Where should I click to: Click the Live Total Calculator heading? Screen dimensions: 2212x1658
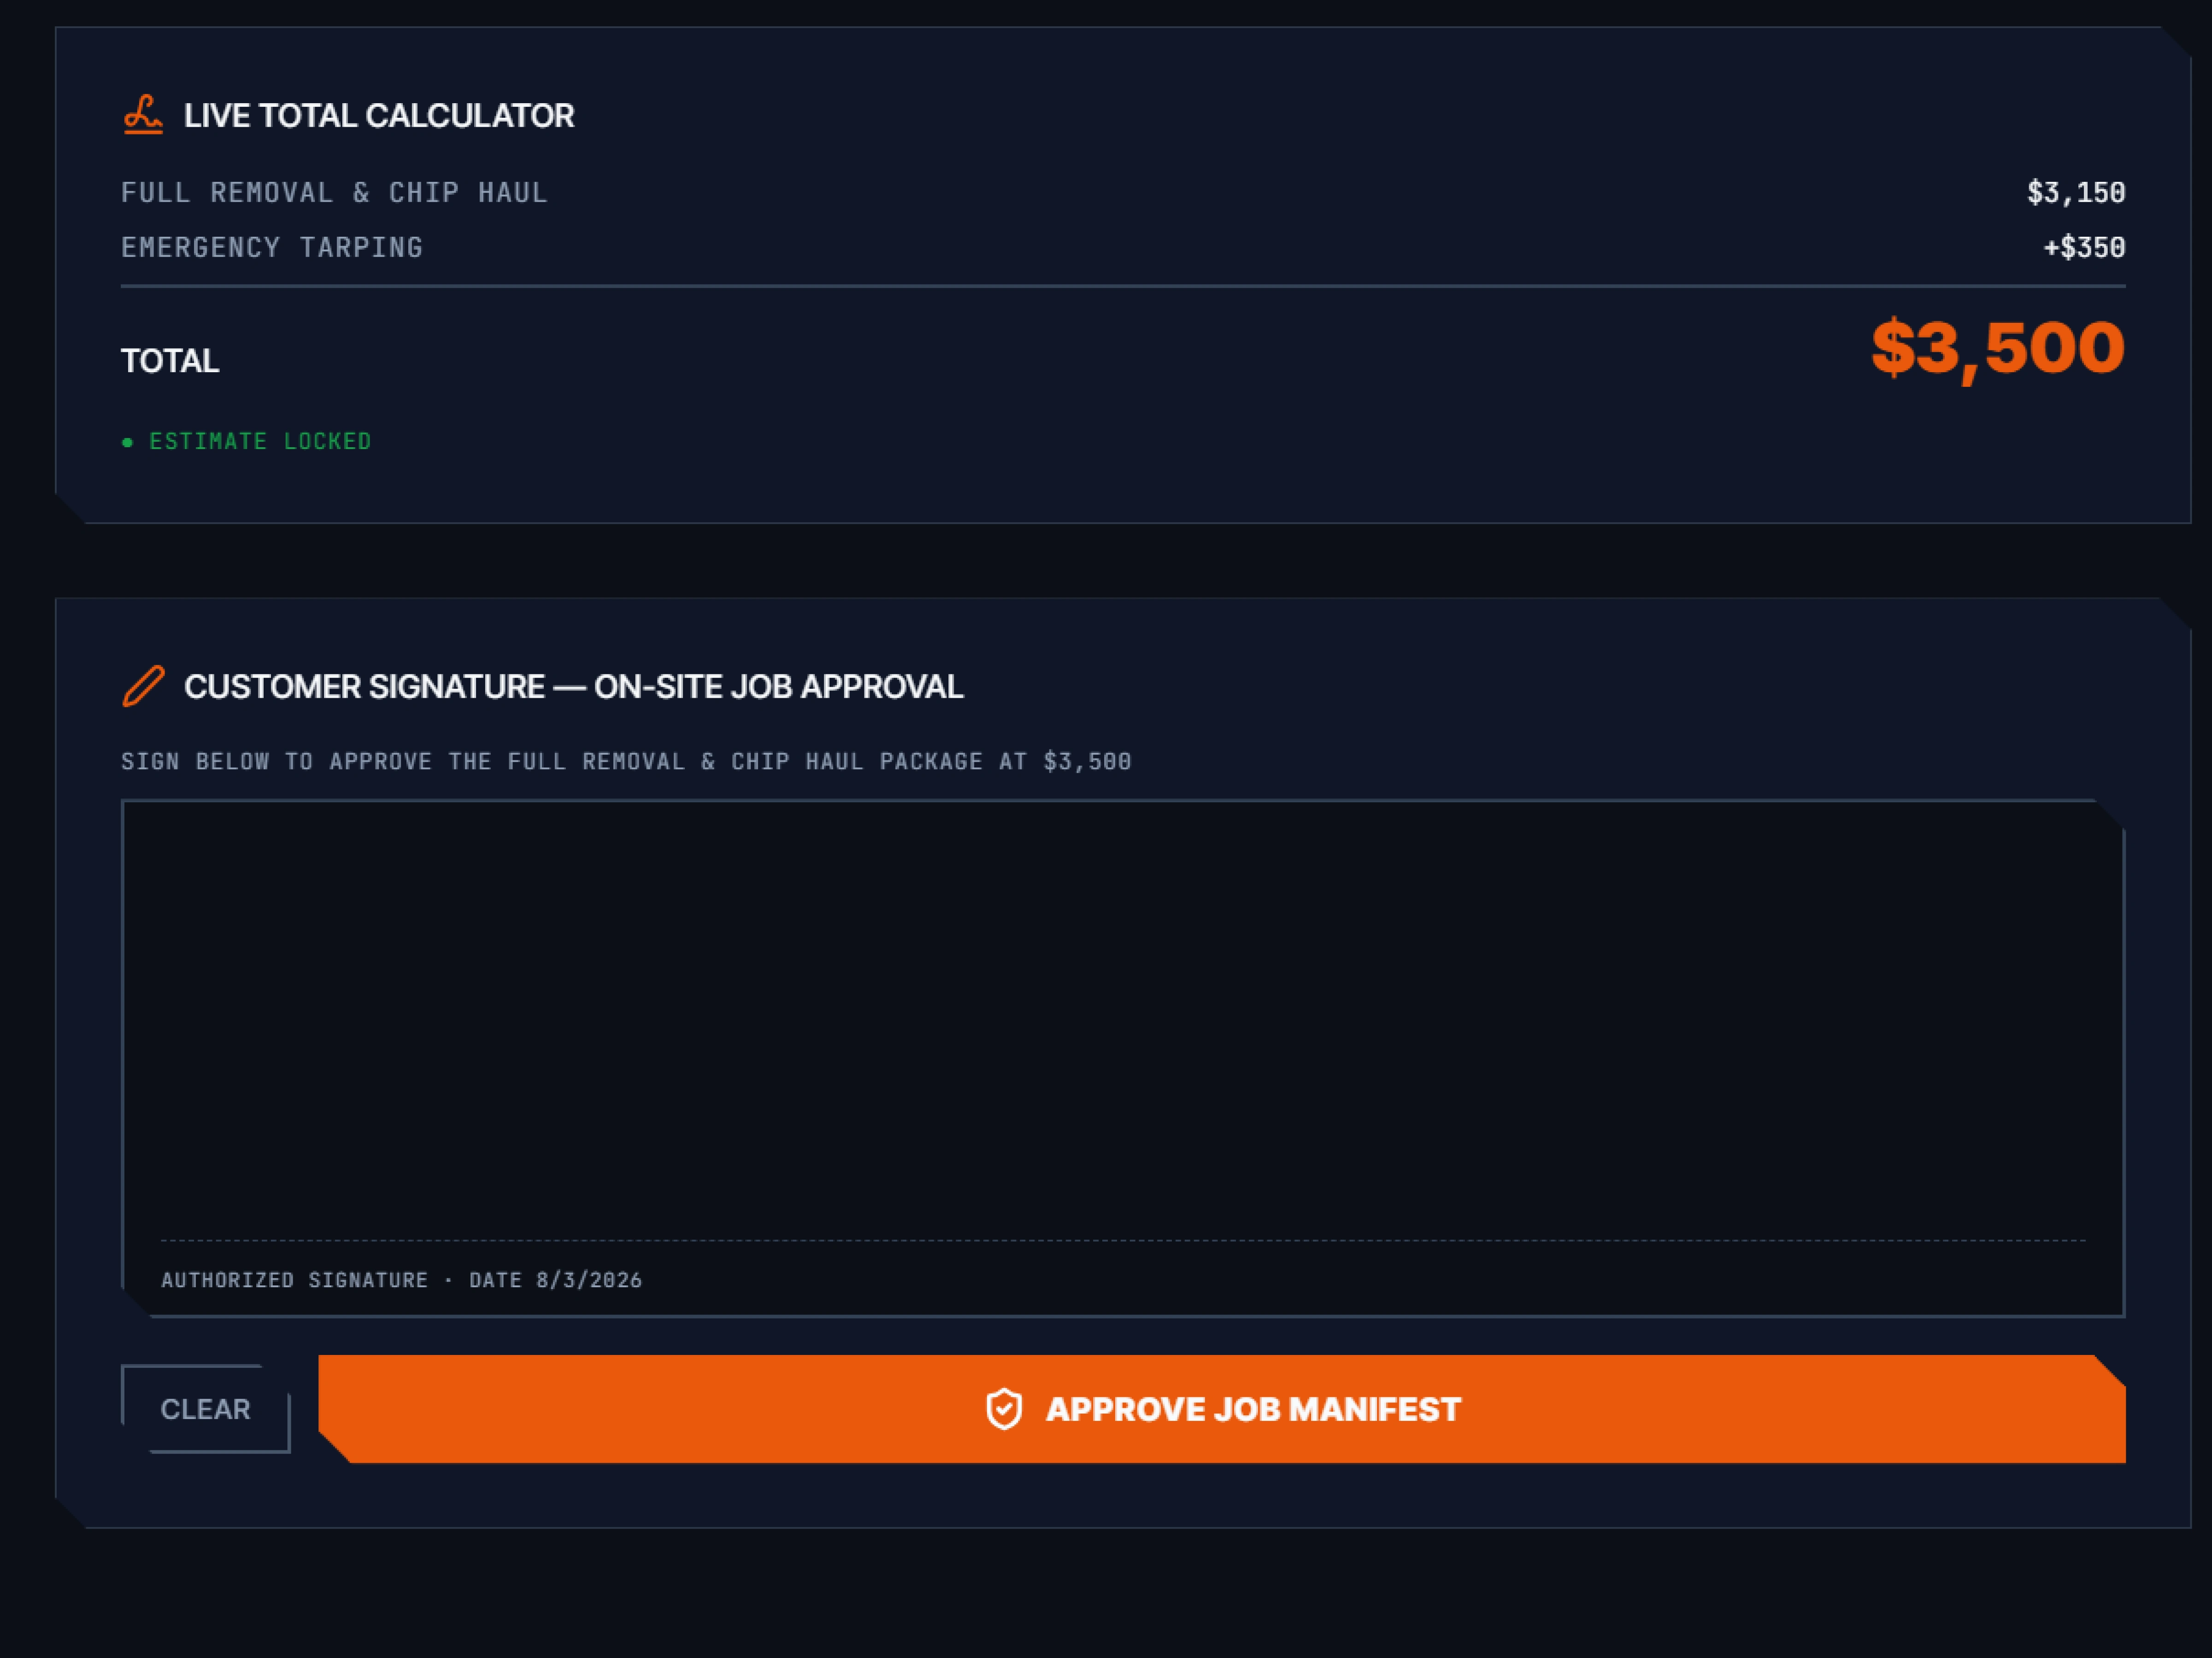coord(379,116)
